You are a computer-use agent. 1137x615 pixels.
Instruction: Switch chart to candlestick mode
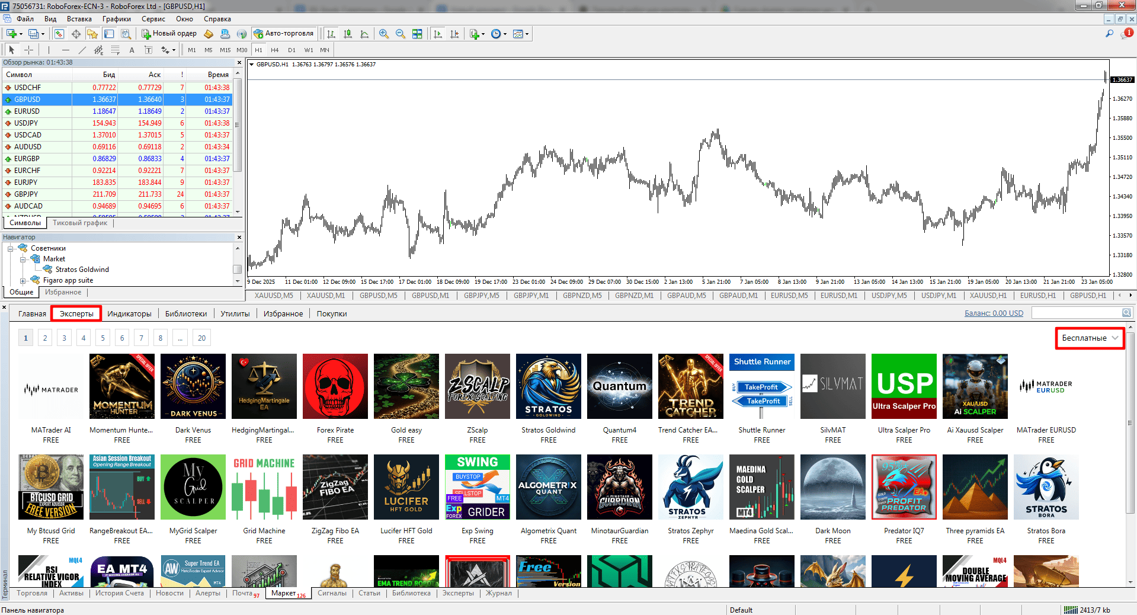coord(348,34)
